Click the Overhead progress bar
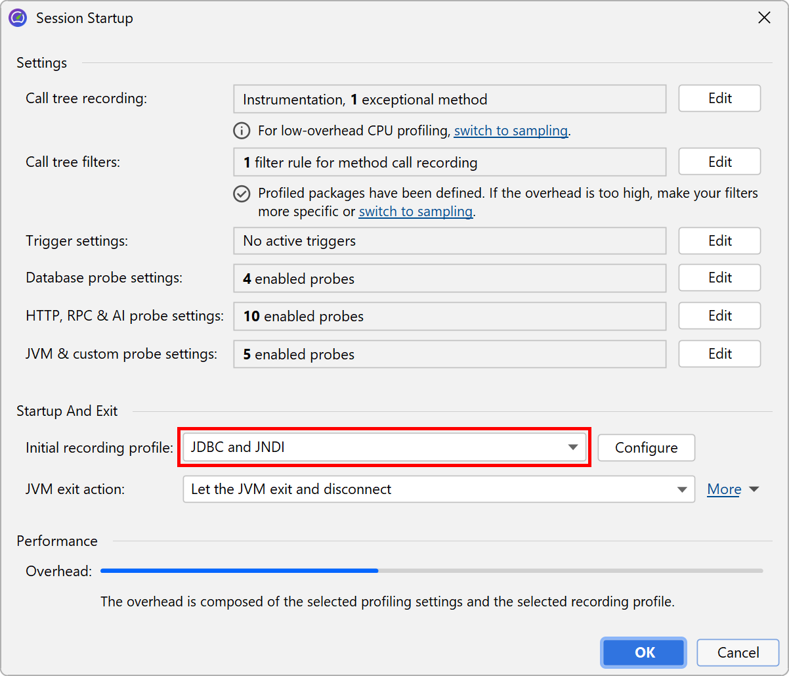This screenshot has height=676, width=789. pyautogui.click(x=431, y=571)
